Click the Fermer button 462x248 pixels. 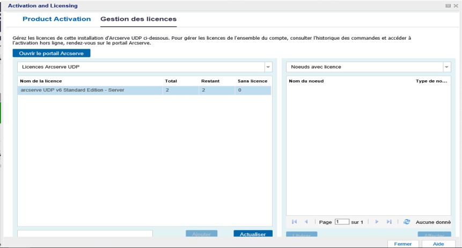pyautogui.click(x=403, y=244)
